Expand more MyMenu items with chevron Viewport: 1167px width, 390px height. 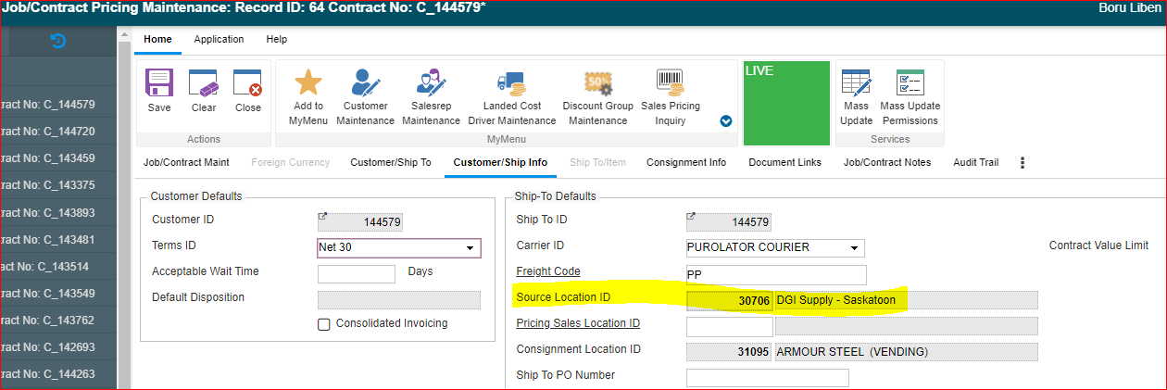pos(726,120)
